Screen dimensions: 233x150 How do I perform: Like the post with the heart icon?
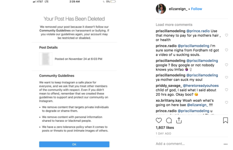(159, 121)
